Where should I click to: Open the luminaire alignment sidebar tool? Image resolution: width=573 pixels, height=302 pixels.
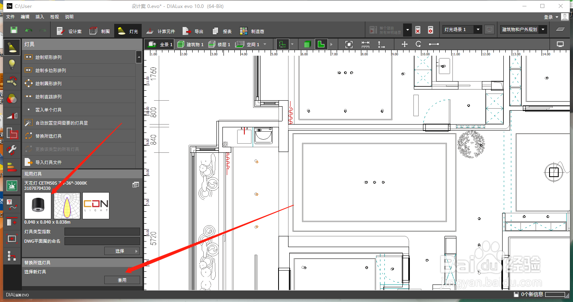12,81
